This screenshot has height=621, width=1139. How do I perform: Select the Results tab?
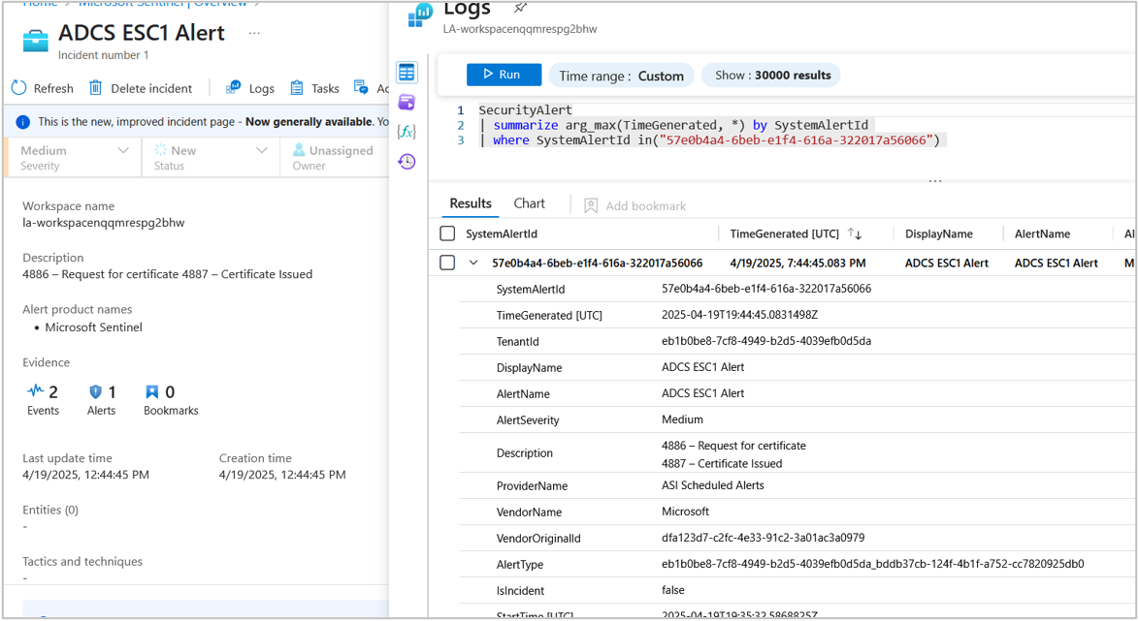point(471,203)
